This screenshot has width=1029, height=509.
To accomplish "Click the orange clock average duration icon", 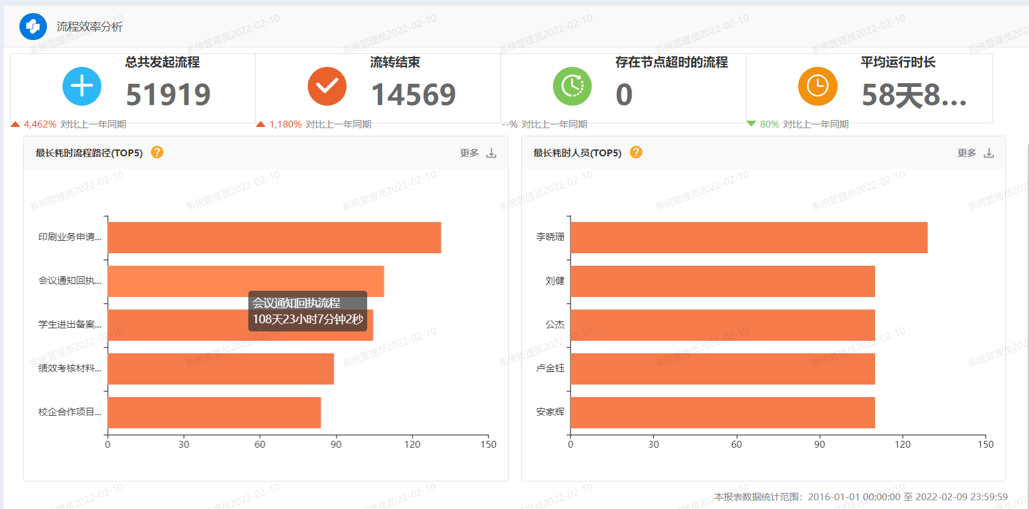I will (818, 86).
